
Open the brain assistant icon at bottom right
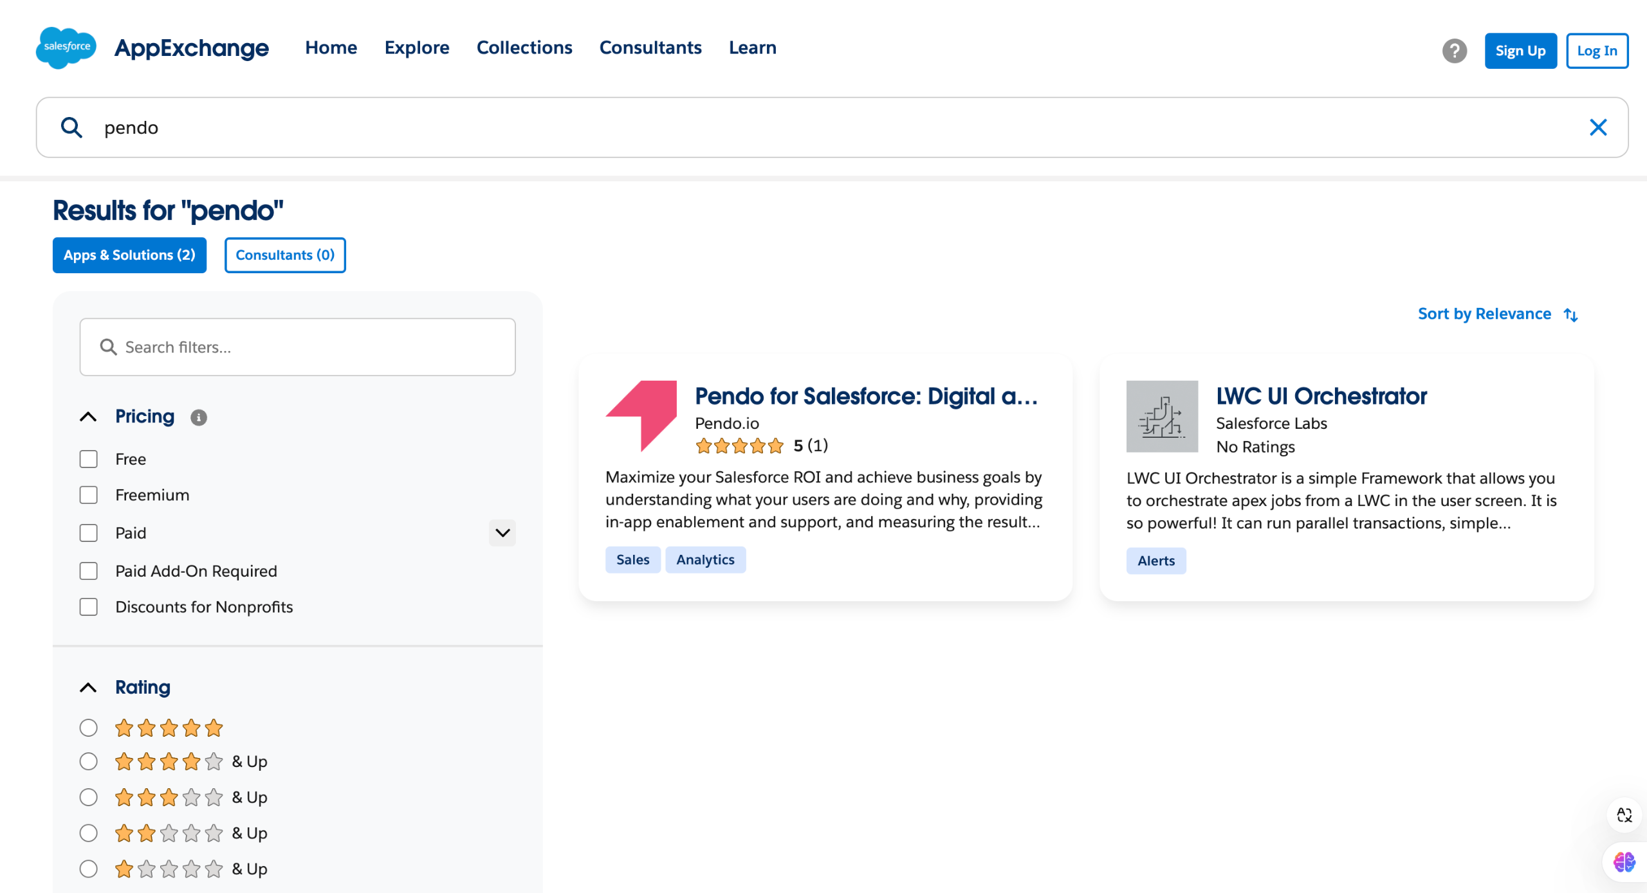pyautogui.click(x=1624, y=861)
